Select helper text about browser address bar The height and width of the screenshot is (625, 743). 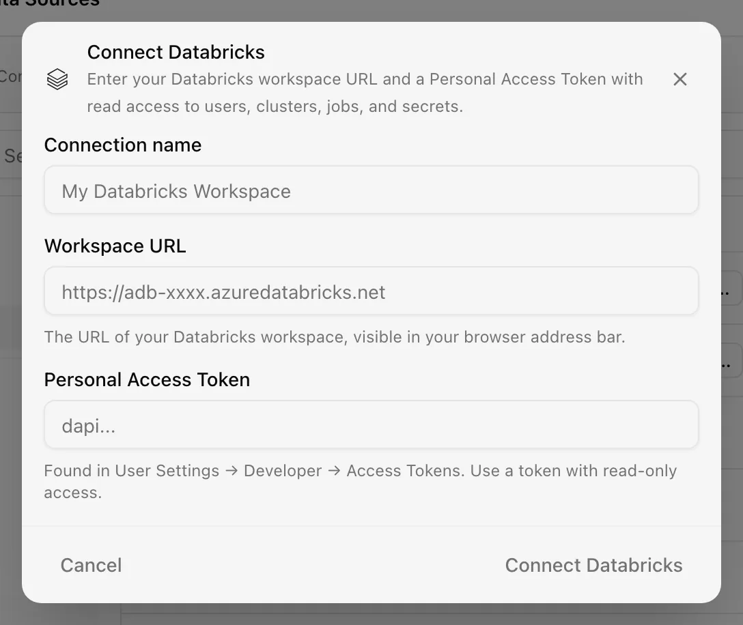335,337
